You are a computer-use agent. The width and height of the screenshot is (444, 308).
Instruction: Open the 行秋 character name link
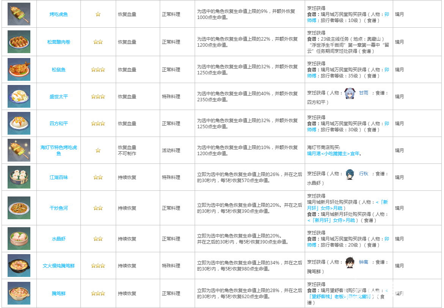[363, 174]
